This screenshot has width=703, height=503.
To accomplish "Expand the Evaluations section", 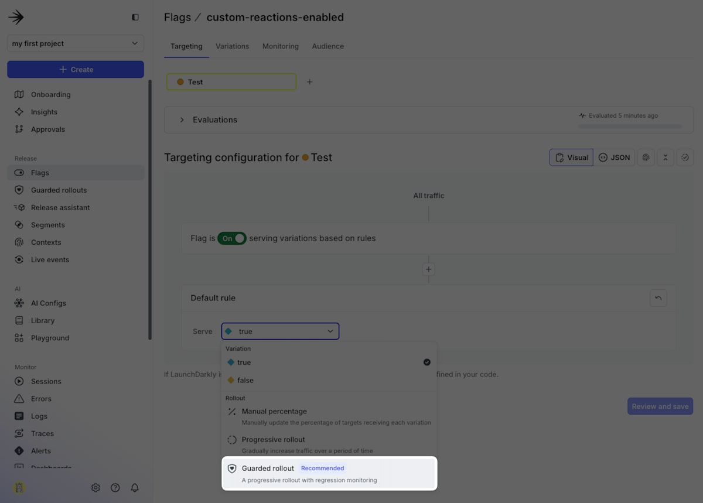I will click(182, 120).
